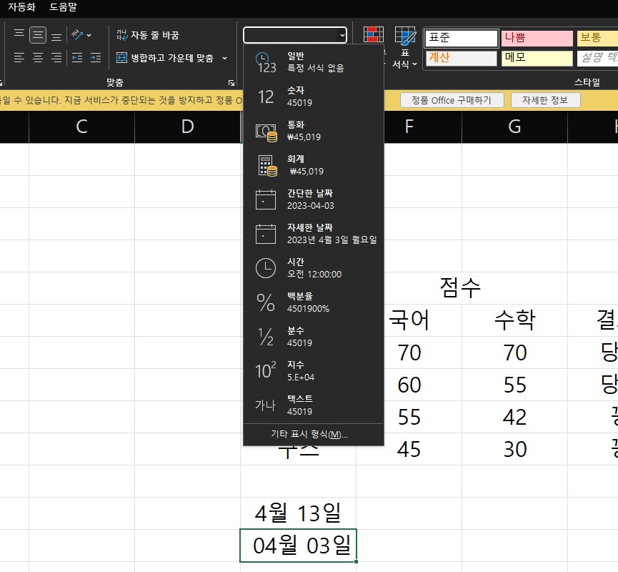Click 수학 score cell with 30
This screenshot has width=618, height=572.
coord(514,449)
